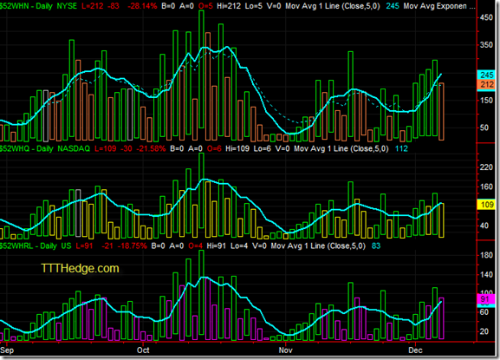Select the orange 212 price marker on NYSE axis

click(486, 84)
